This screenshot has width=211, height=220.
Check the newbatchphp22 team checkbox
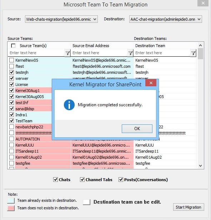pos(11,127)
